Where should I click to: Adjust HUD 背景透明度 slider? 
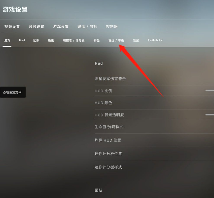tap(210, 114)
